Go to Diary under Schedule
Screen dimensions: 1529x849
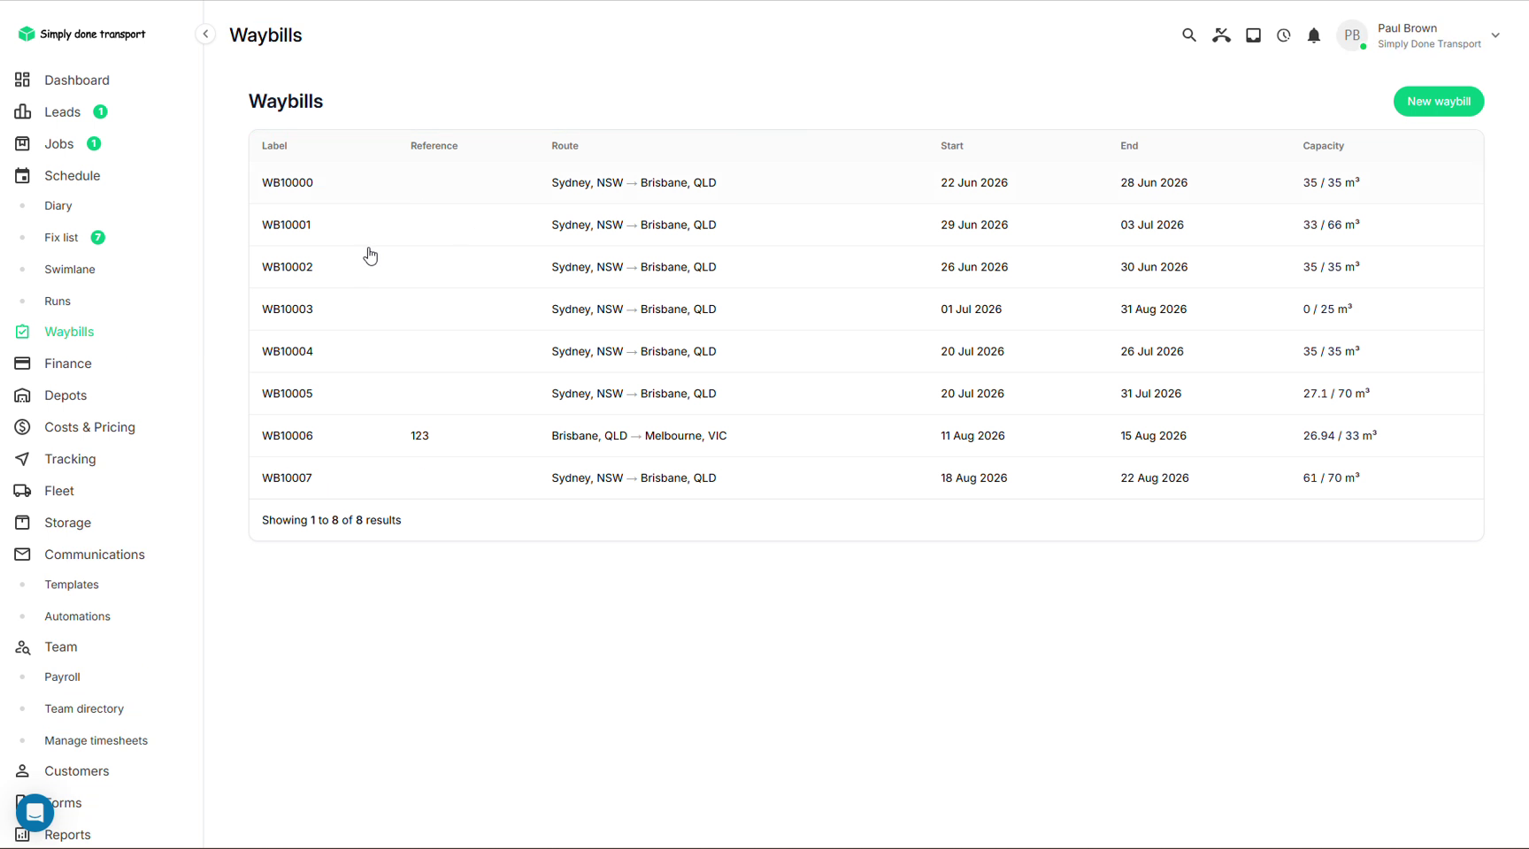click(58, 206)
